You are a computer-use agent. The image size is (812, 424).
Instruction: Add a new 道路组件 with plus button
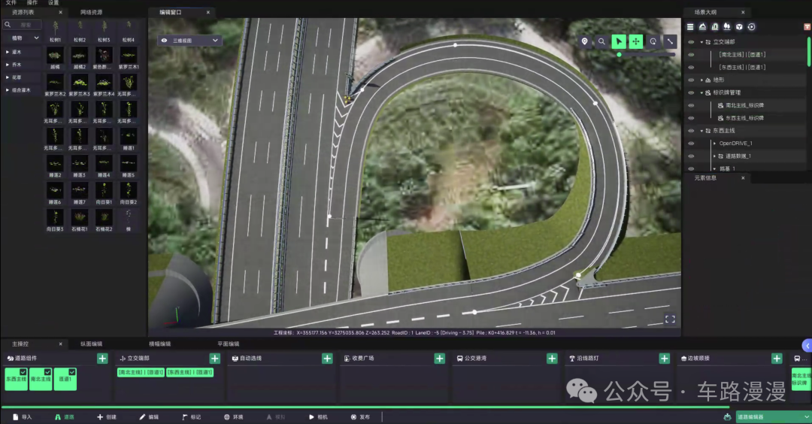102,359
